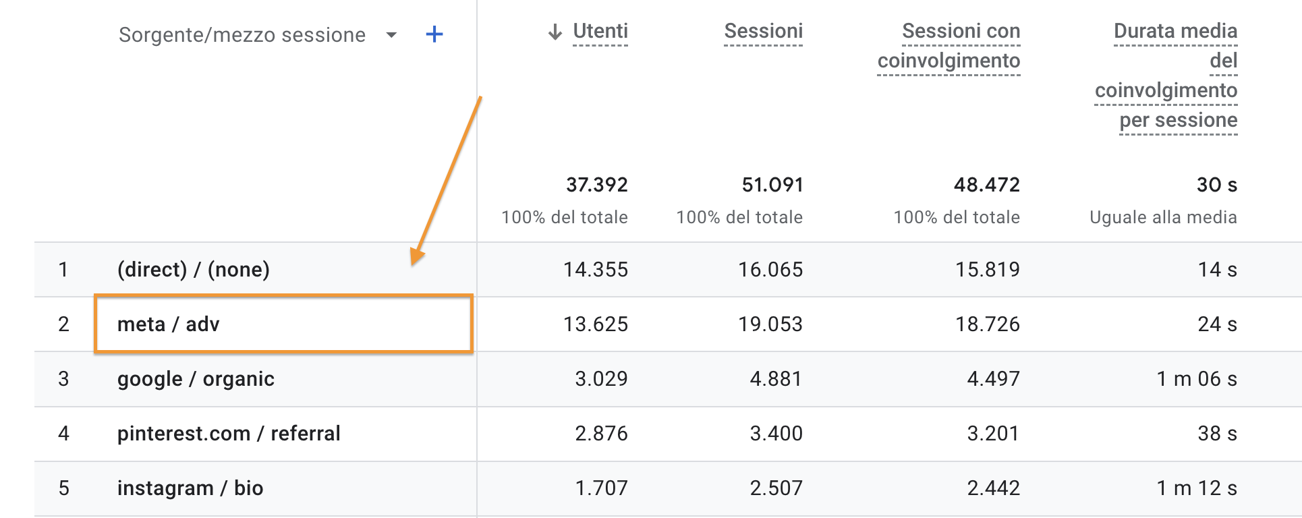The height and width of the screenshot is (518, 1302).
Task: Click google / organic sessions value 4.881
Action: coord(776,379)
